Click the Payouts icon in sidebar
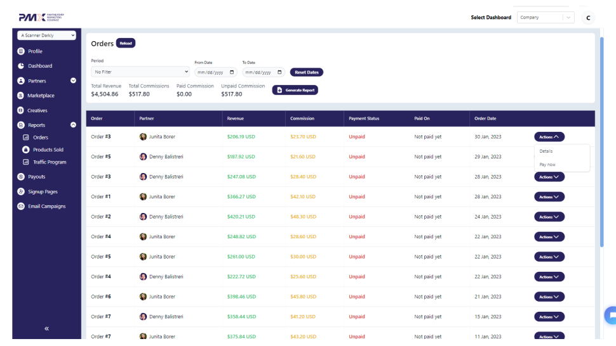The image size is (616, 346). [x=21, y=177]
